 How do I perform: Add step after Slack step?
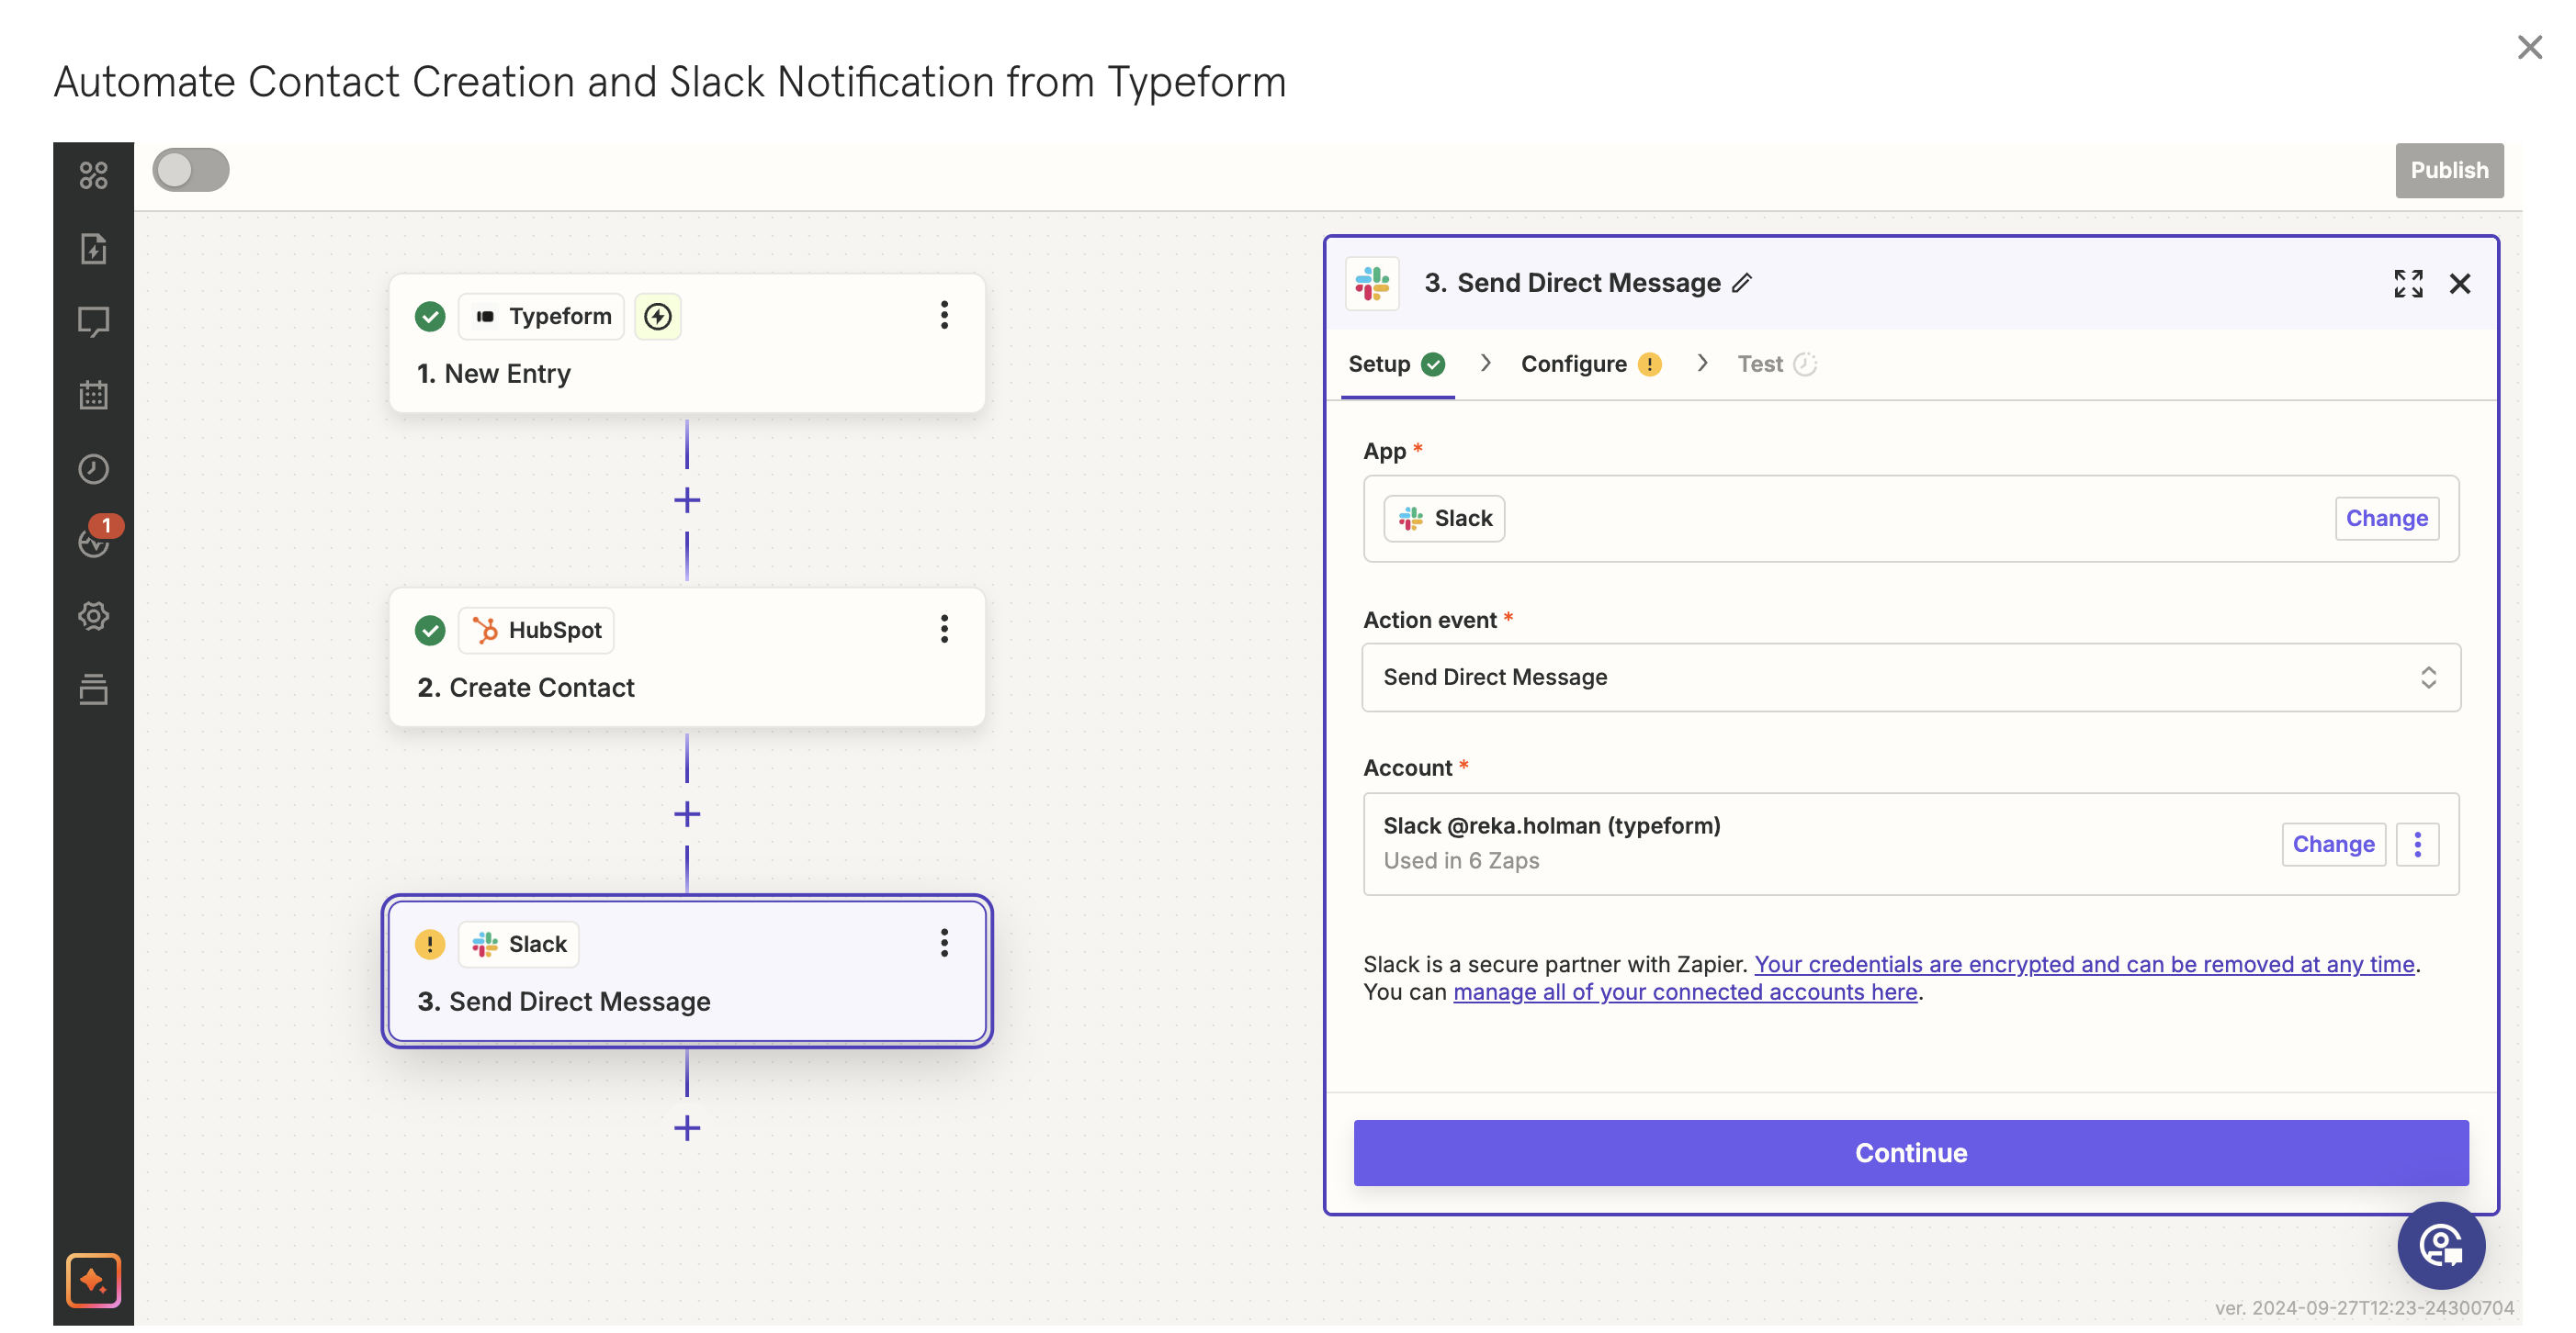point(687,1128)
